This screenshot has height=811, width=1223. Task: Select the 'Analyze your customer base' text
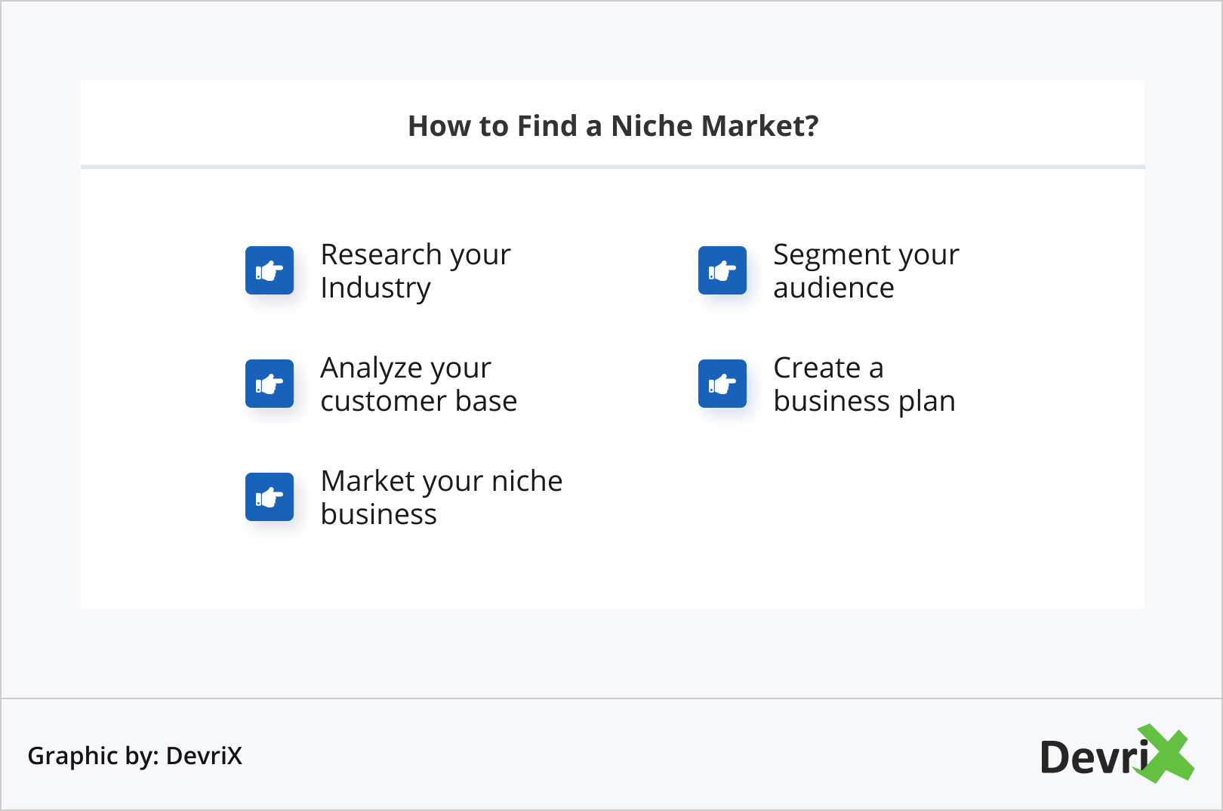tap(418, 384)
